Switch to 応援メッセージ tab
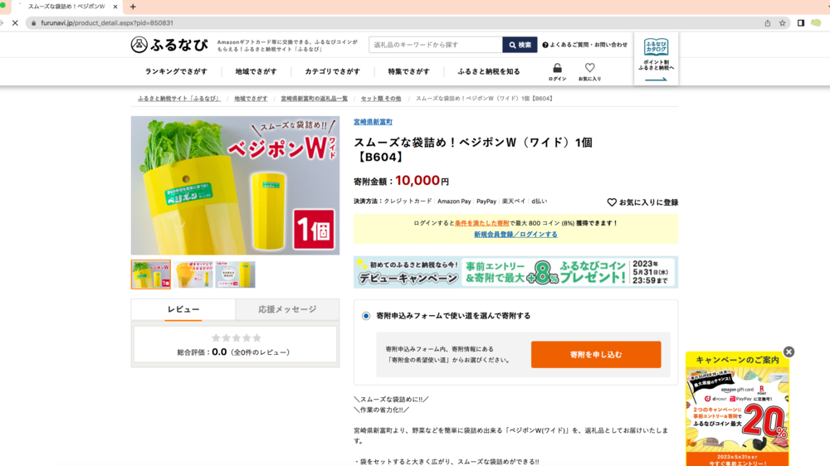 (x=287, y=309)
